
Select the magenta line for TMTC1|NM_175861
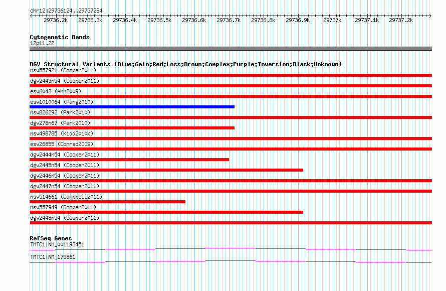231,262
